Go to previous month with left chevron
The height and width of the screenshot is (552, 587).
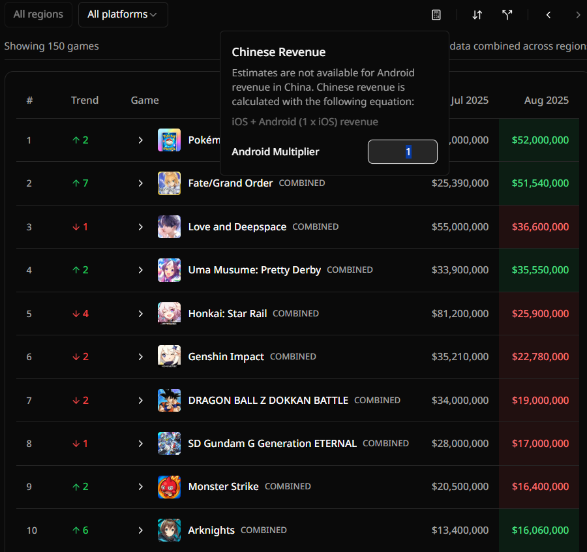(x=549, y=15)
